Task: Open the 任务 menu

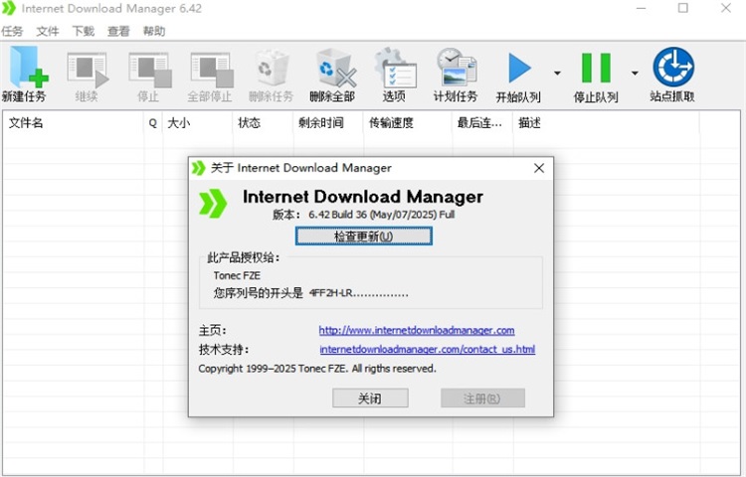Action: tap(12, 32)
